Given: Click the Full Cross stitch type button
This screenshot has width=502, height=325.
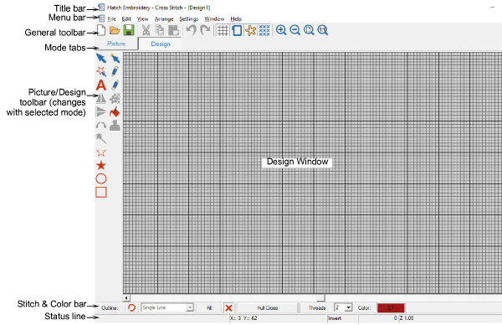Looking at the screenshot, I should (x=268, y=307).
